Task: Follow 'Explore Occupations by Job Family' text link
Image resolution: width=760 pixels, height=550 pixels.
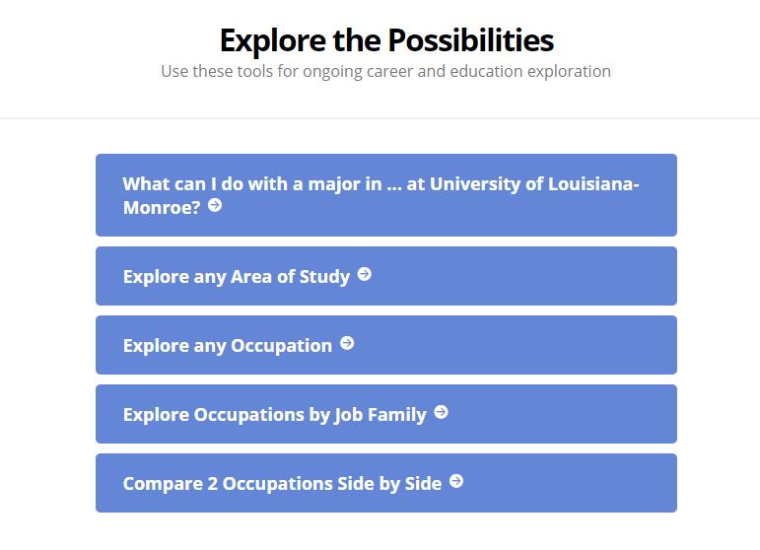Action: (x=275, y=415)
